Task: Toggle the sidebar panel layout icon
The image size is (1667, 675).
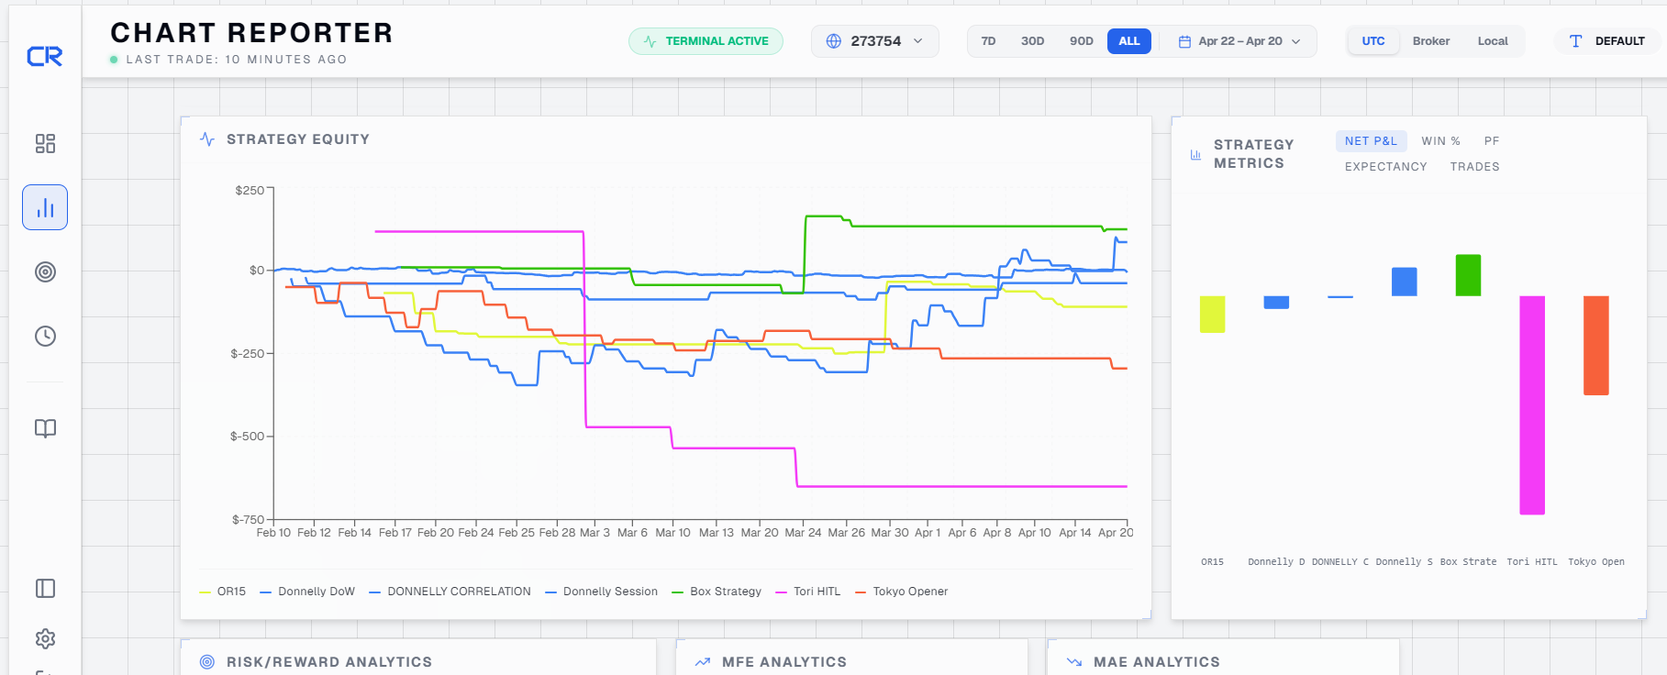Action: tap(45, 588)
